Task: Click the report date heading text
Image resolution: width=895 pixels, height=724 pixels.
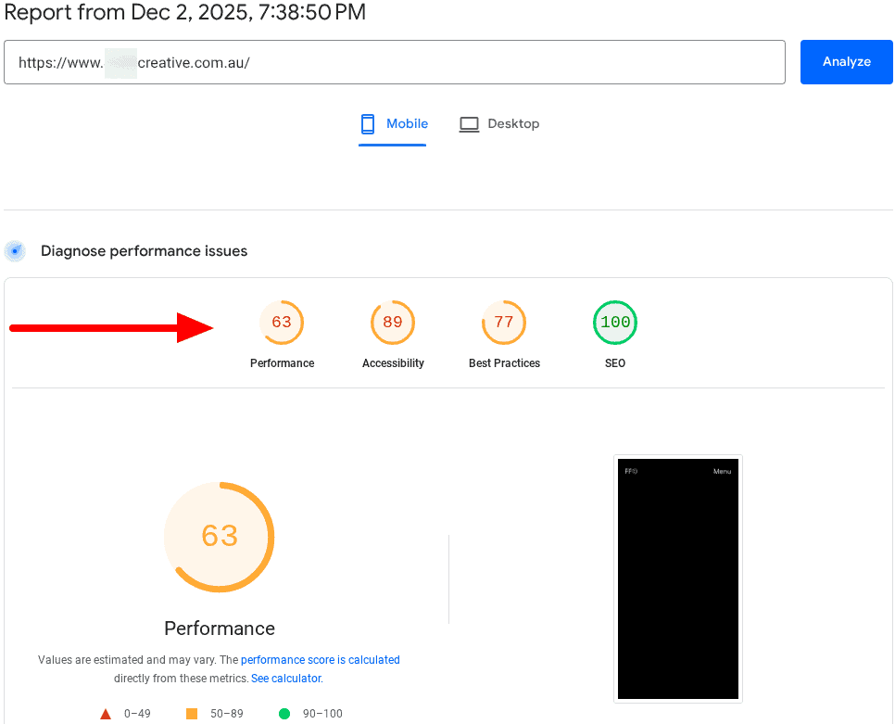Action: [185, 13]
